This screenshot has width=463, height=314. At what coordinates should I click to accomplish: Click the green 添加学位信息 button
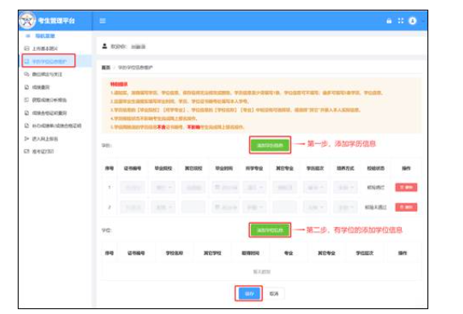coord(270,230)
